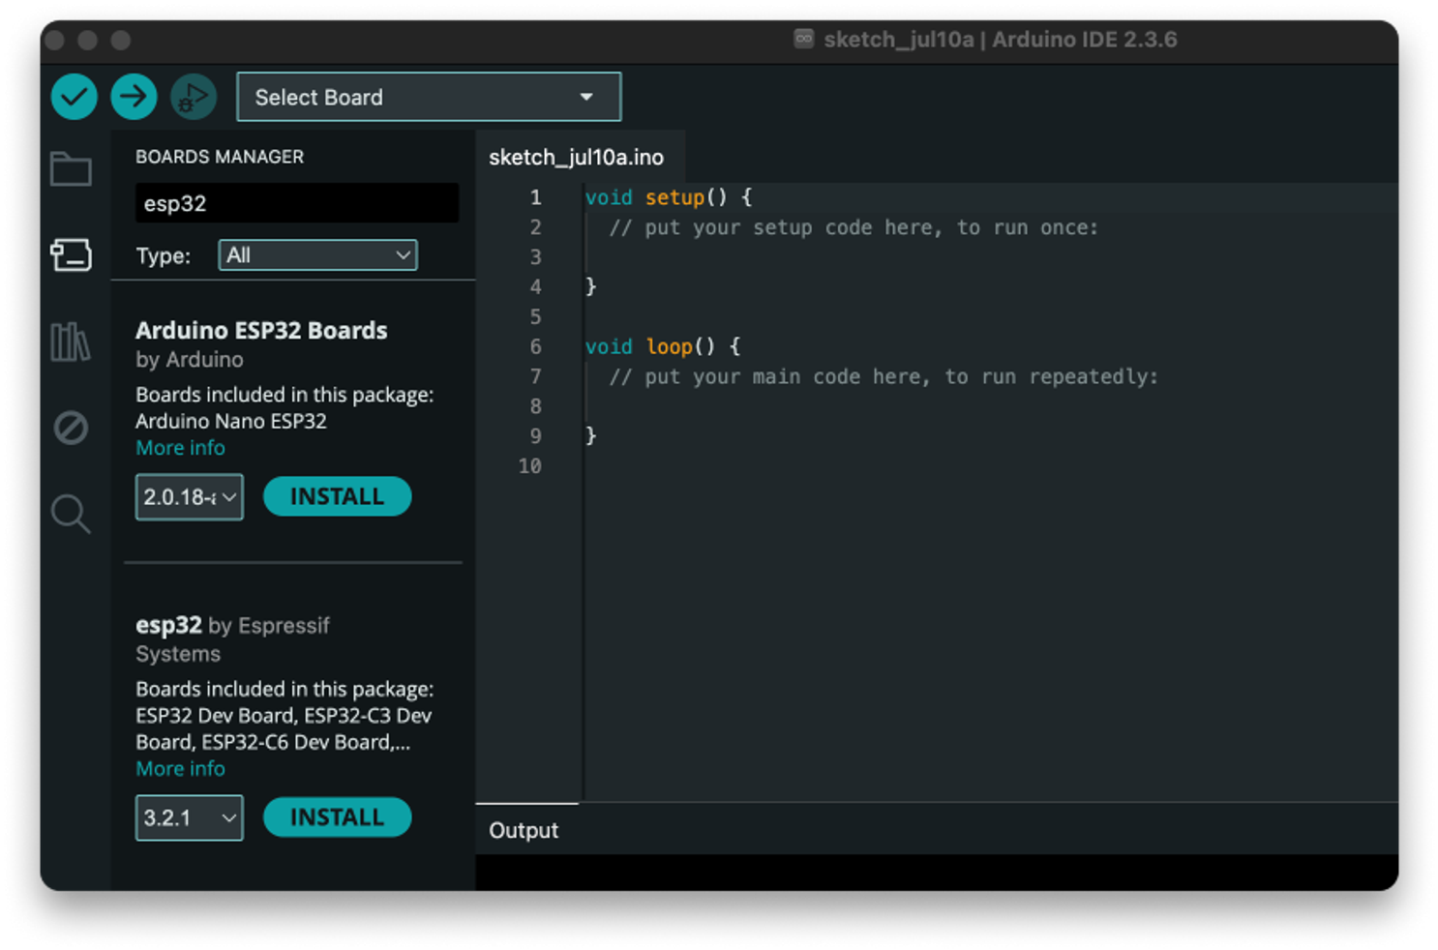
Task: Click the 'by Arduino' author text
Action: click(190, 360)
